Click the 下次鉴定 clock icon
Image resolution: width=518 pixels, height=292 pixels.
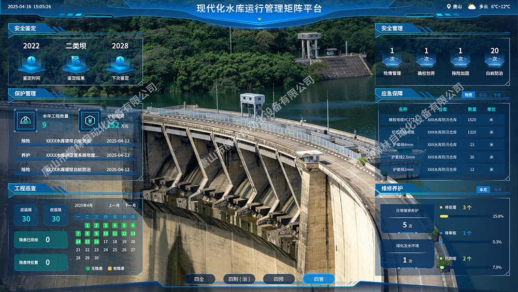(x=120, y=63)
